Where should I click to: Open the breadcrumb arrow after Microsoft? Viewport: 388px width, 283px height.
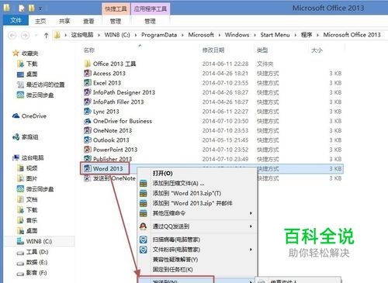pyautogui.click(x=220, y=35)
